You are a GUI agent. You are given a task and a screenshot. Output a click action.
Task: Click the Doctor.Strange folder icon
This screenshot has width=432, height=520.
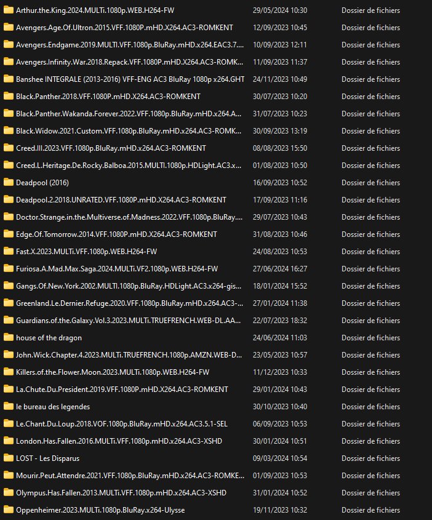(x=8, y=217)
